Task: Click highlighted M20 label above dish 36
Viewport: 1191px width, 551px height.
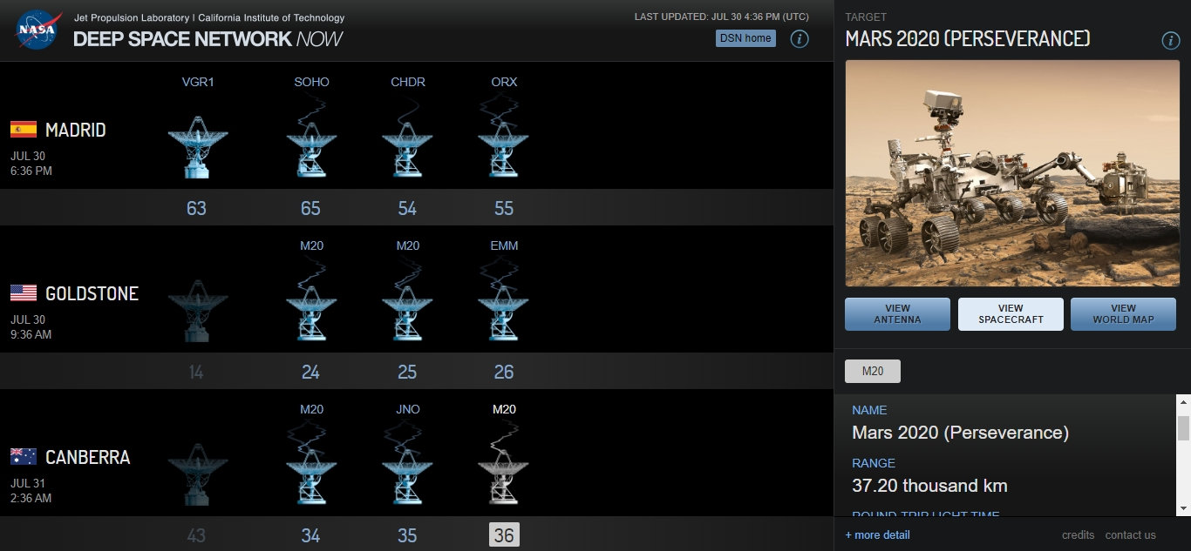Action: tap(504, 409)
